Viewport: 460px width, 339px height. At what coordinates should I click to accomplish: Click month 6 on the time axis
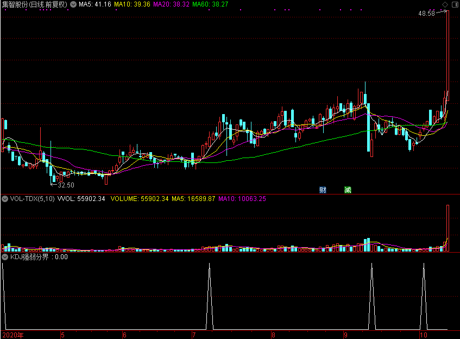(124, 335)
